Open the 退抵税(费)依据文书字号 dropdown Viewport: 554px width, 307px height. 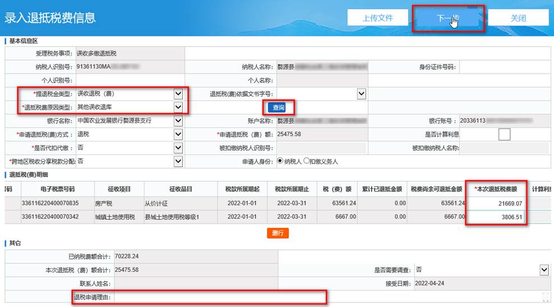tap(361, 94)
